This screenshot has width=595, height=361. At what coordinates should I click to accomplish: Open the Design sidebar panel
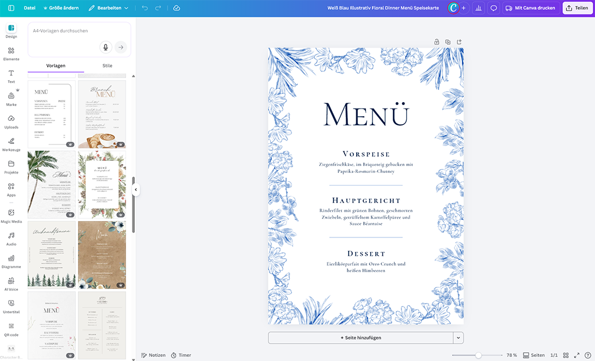click(x=11, y=31)
